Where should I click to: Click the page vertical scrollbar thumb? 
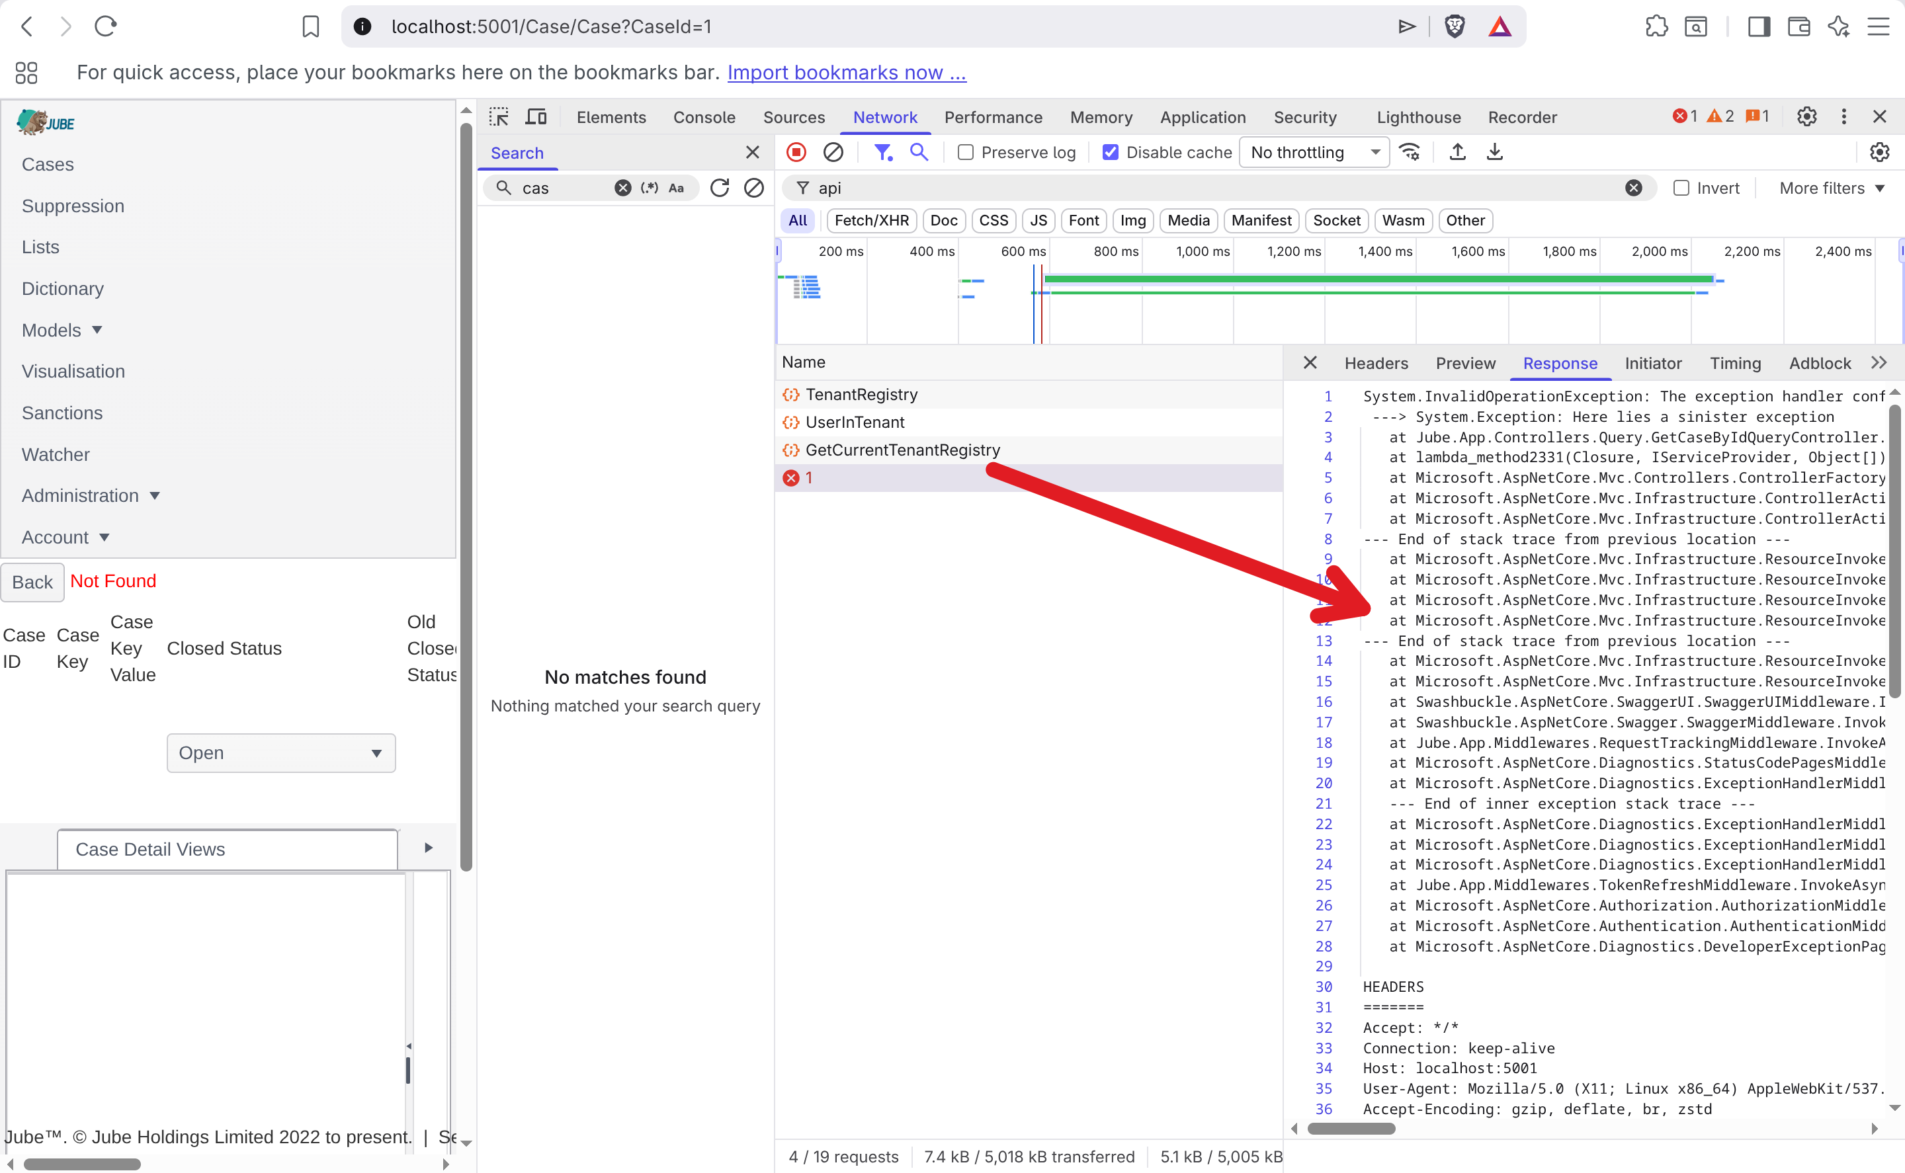coord(466,497)
